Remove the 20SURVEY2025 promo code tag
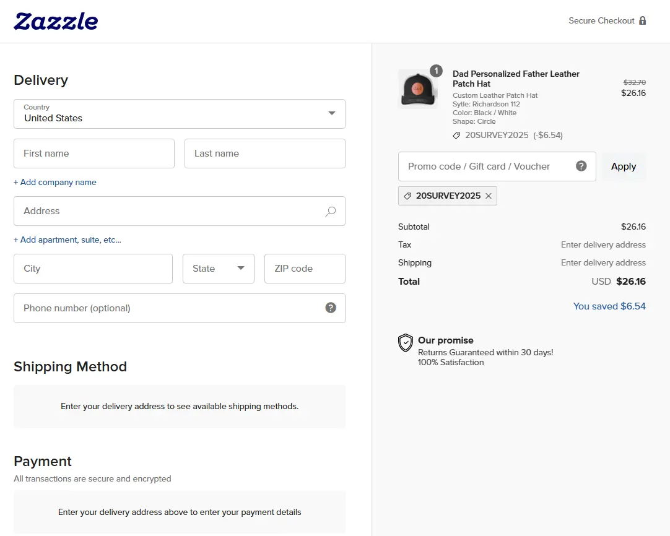The width and height of the screenshot is (670, 536). point(489,196)
